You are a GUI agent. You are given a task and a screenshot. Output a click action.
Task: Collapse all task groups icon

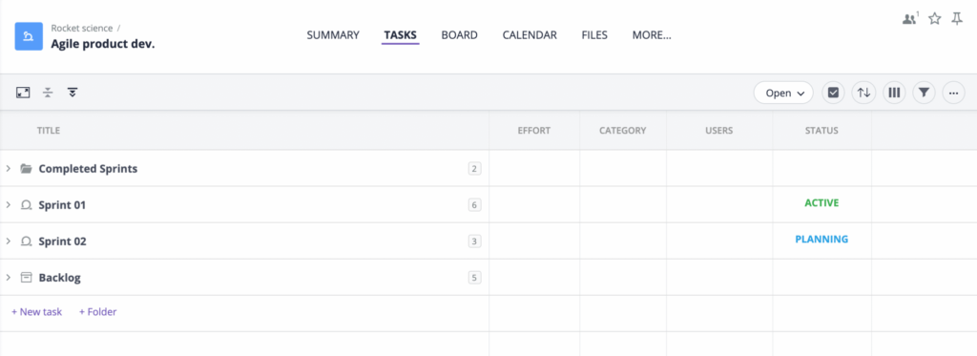pyautogui.click(x=48, y=93)
